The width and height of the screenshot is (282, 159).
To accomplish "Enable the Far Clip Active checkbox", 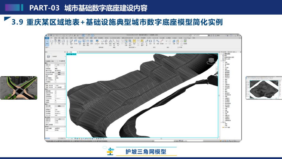I will 56,97.
